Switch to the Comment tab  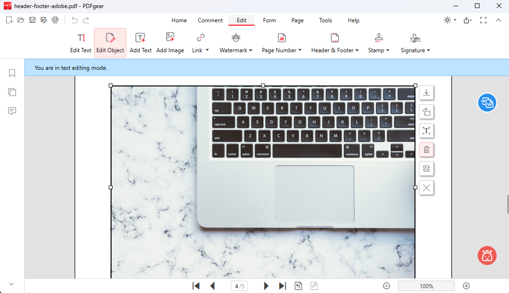[x=210, y=20]
